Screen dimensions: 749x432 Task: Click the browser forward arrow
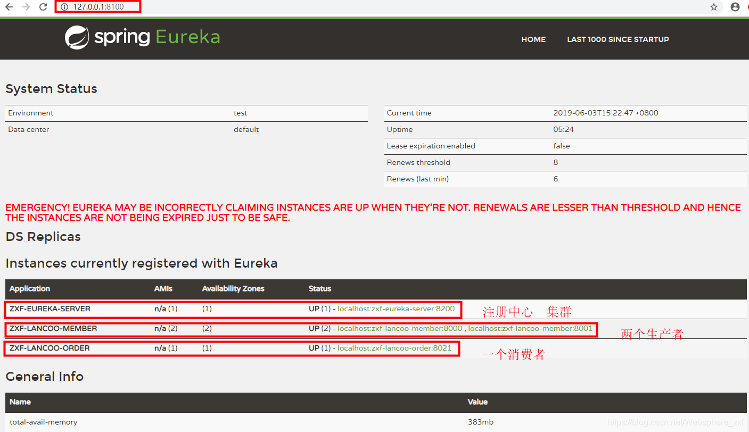[x=26, y=7]
